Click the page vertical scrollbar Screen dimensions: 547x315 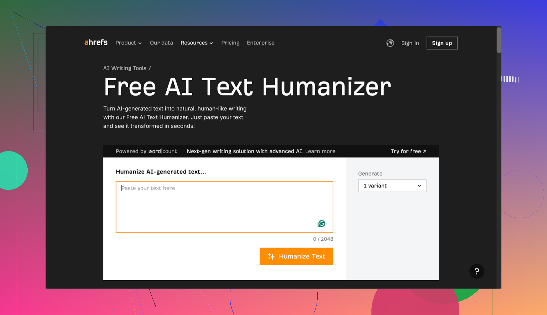(x=499, y=41)
